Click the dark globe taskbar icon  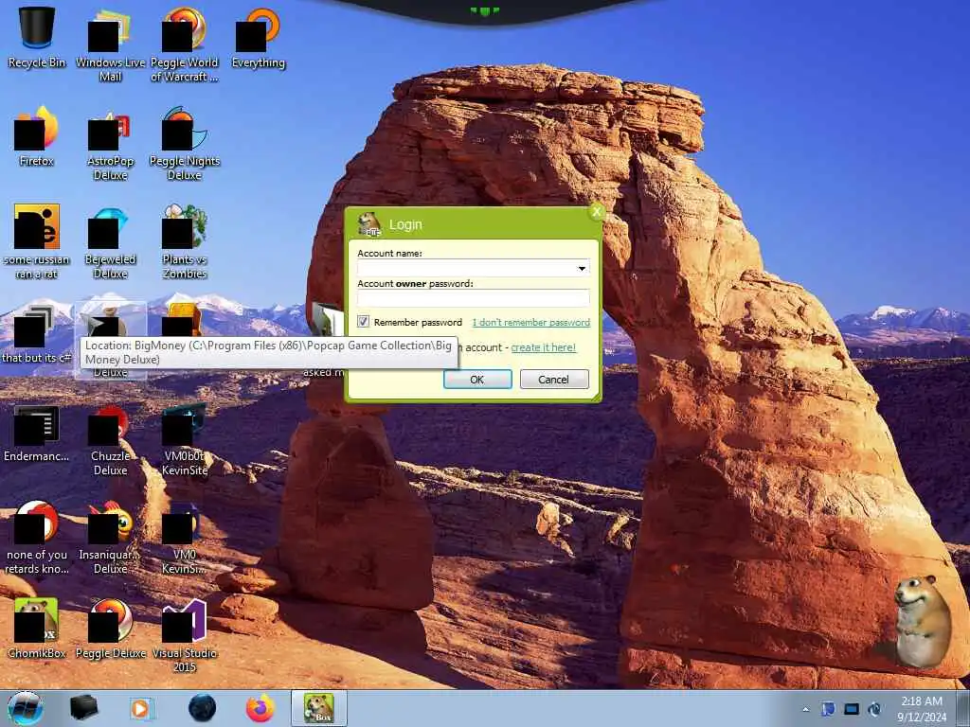click(203, 708)
